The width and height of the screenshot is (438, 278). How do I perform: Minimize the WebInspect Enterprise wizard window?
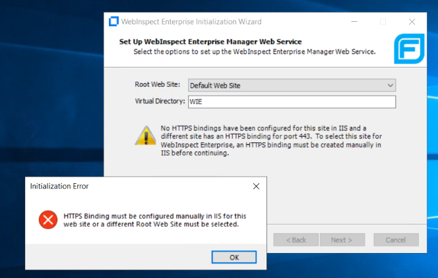tap(354, 22)
